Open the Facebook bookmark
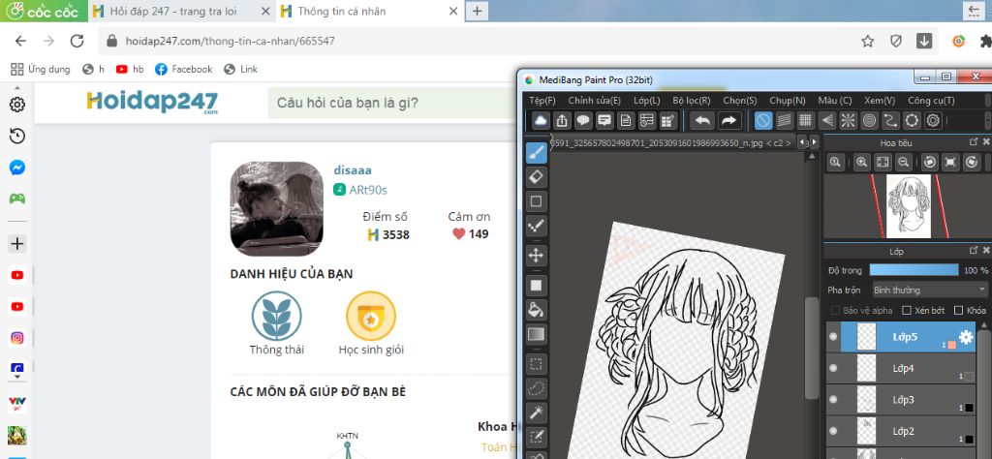 coord(184,69)
